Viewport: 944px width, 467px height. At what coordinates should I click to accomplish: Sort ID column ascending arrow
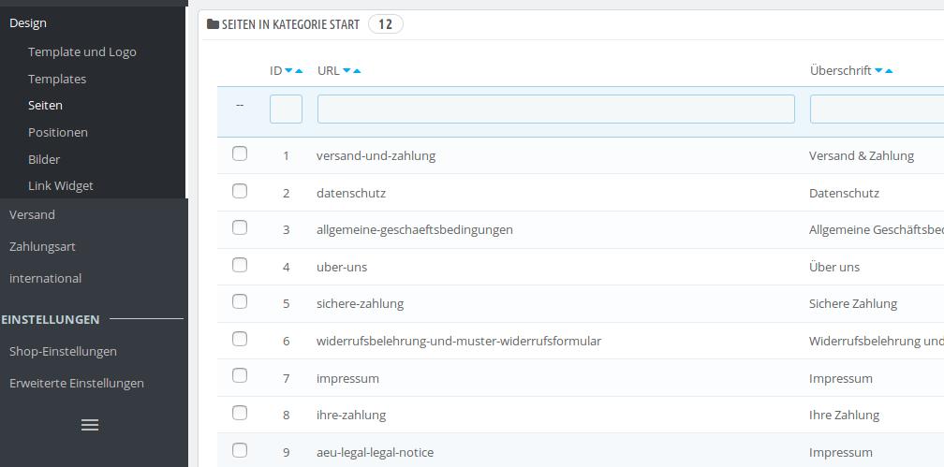(x=299, y=71)
